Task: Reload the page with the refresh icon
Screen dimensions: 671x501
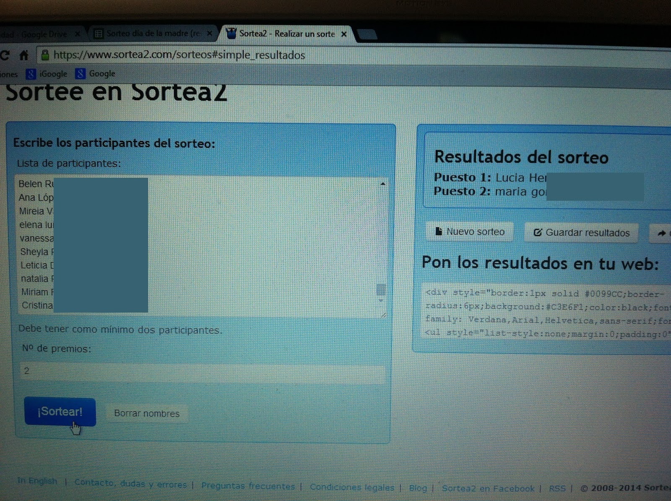Action: pos(5,55)
